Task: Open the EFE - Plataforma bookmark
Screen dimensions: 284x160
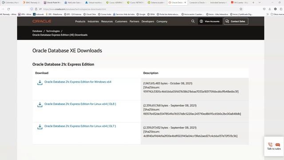Action: point(54,14)
